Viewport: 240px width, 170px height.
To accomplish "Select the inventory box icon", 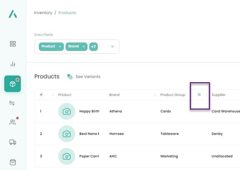I will point(13,84).
